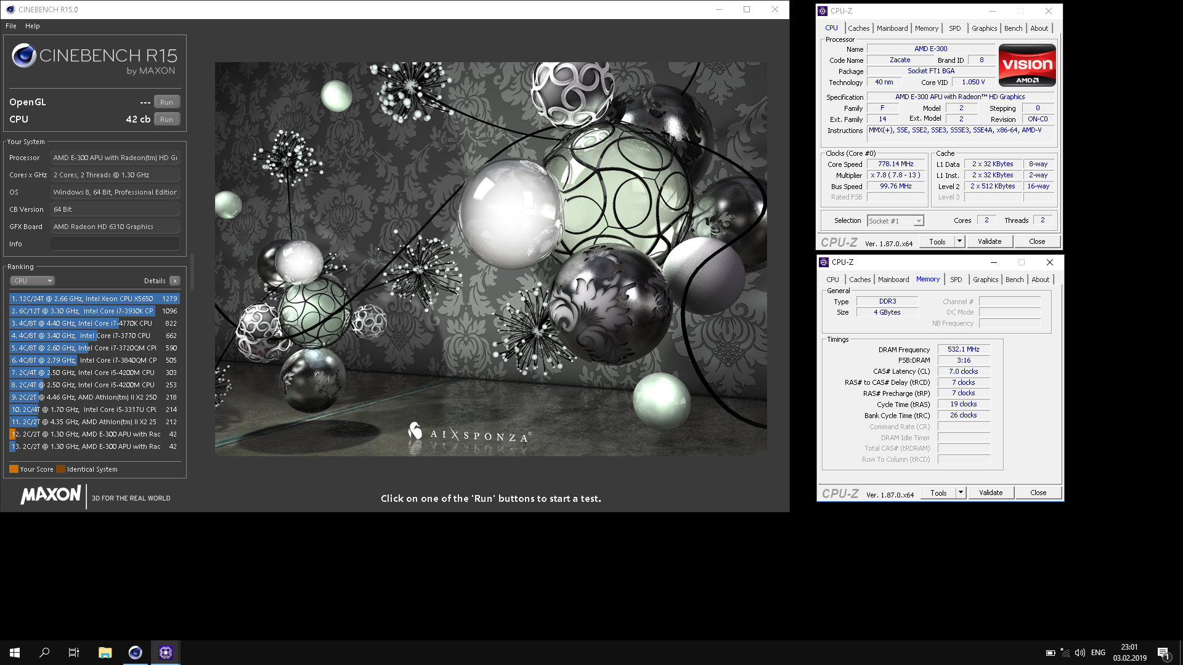Viewport: 1183px width, 665px height.
Task: Select ranking row Intel Xeon CPU X5650
Action: pos(94,299)
